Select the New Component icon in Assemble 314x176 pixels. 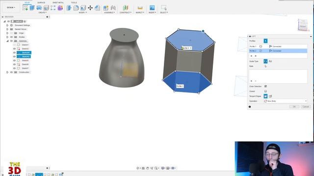[x=106, y=8]
